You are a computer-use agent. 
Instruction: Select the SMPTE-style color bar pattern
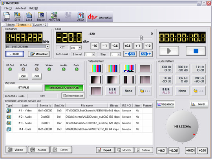point(129,69)
